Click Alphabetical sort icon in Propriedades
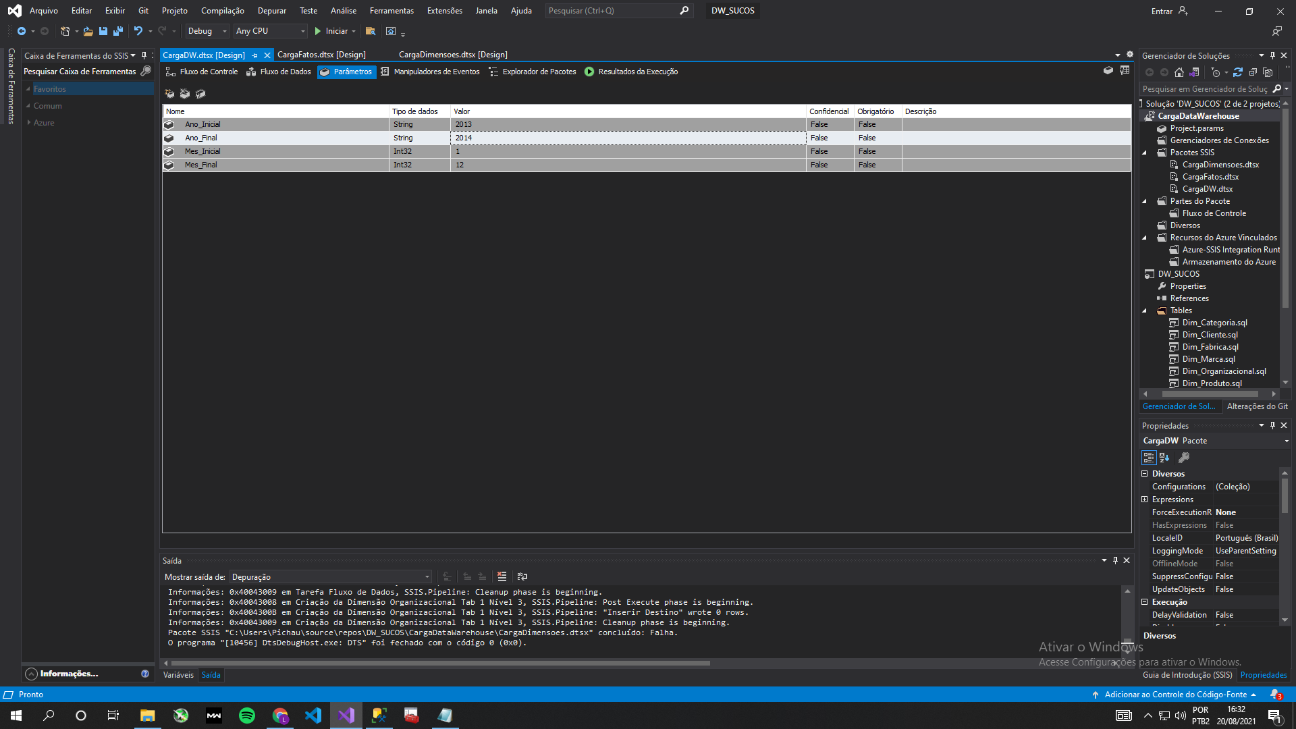Screen dimensions: 1296x729 click(1164, 458)
